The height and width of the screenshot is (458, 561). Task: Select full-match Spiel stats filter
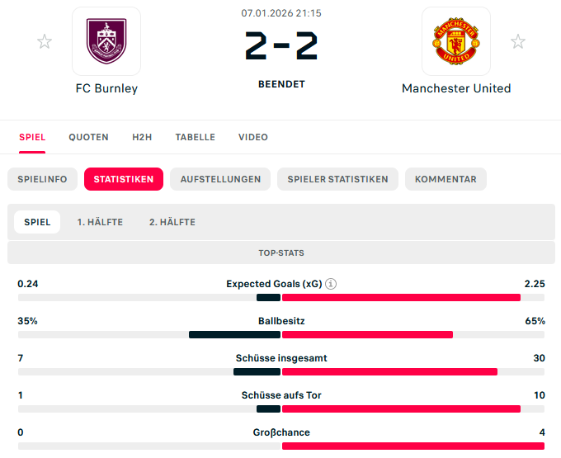point(37,222)
